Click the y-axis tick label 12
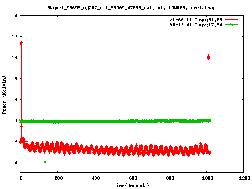252x189 pixels. tap(15, 37)
